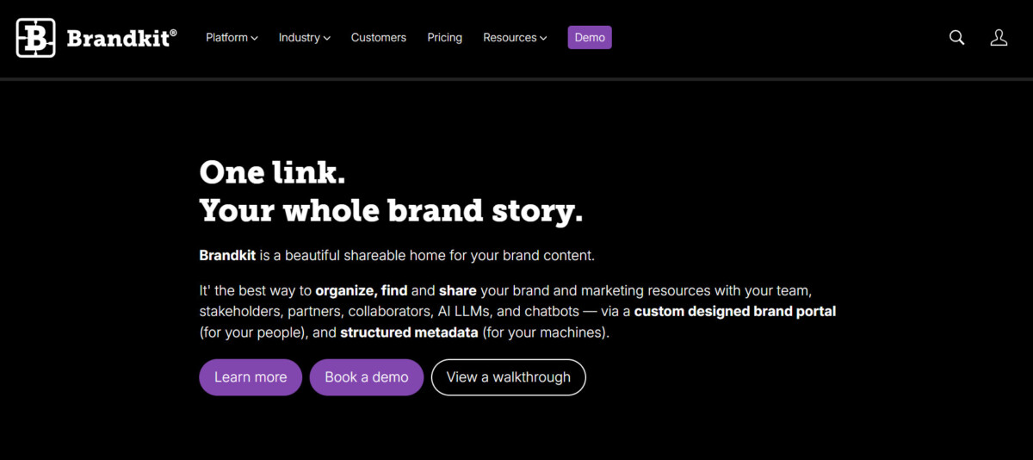Click the Brandkit square B logo icon
This screenshot has width=1033, height=460.
tap(35, 38)
